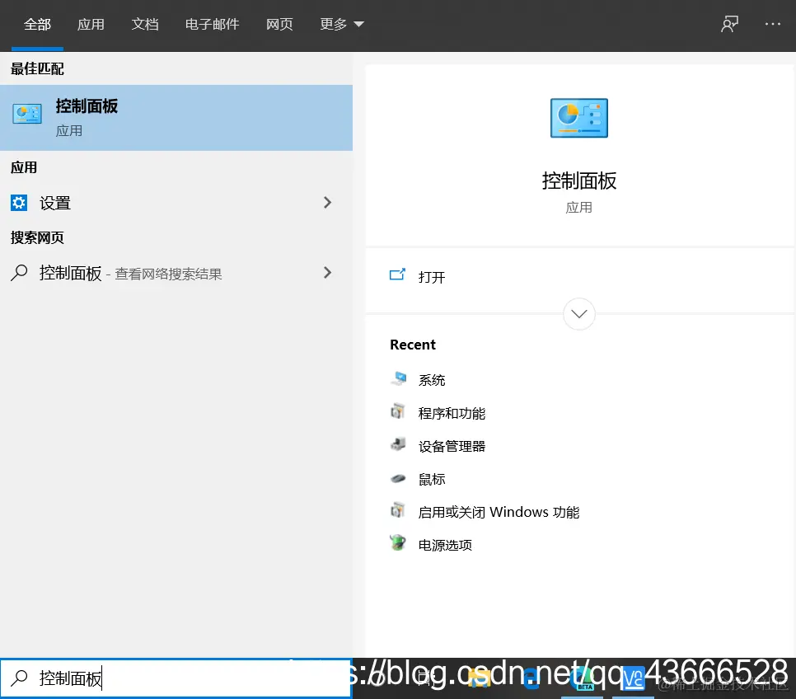Viewport: 796px width, 699px height.
Task: Open the options menu with three dots
Action: tap(773, 24)
